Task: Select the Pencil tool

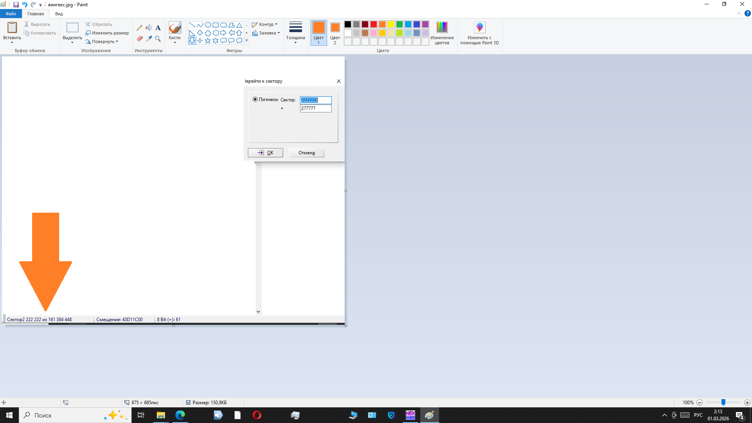Action: click(x=139, y=28)
